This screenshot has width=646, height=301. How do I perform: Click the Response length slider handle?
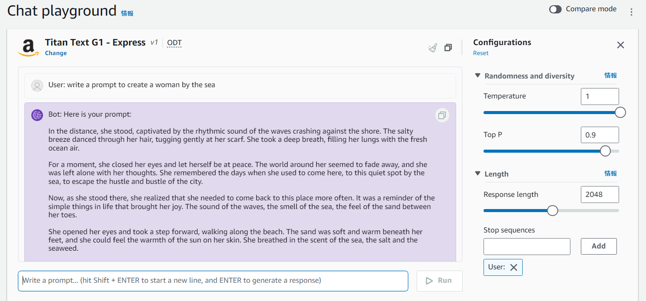click(552, 210)
